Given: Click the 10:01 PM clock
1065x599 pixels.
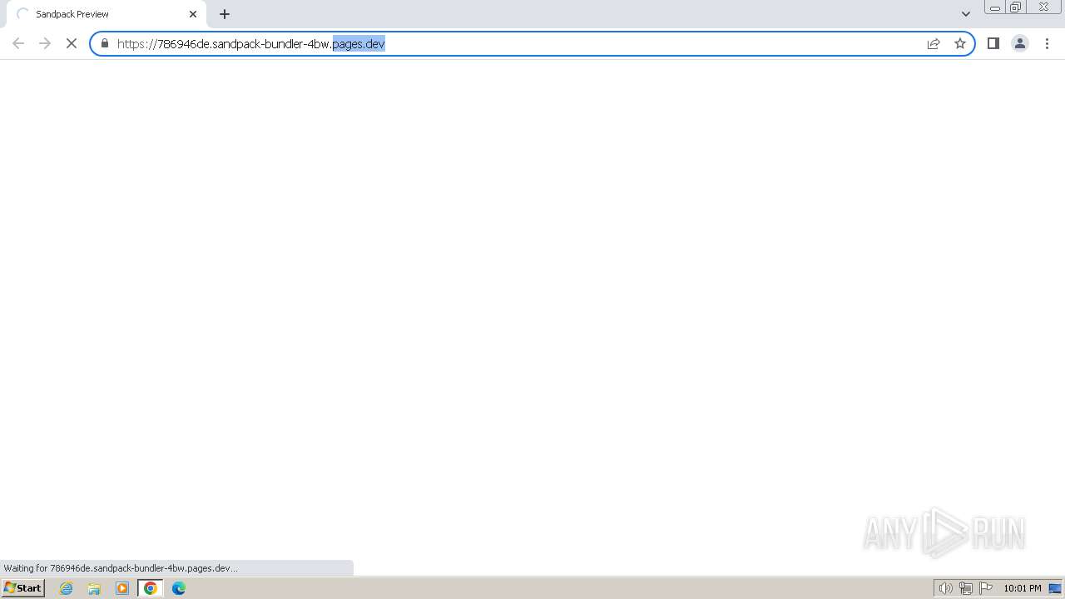Looking at the screenshot, I should pos(1023,588).
